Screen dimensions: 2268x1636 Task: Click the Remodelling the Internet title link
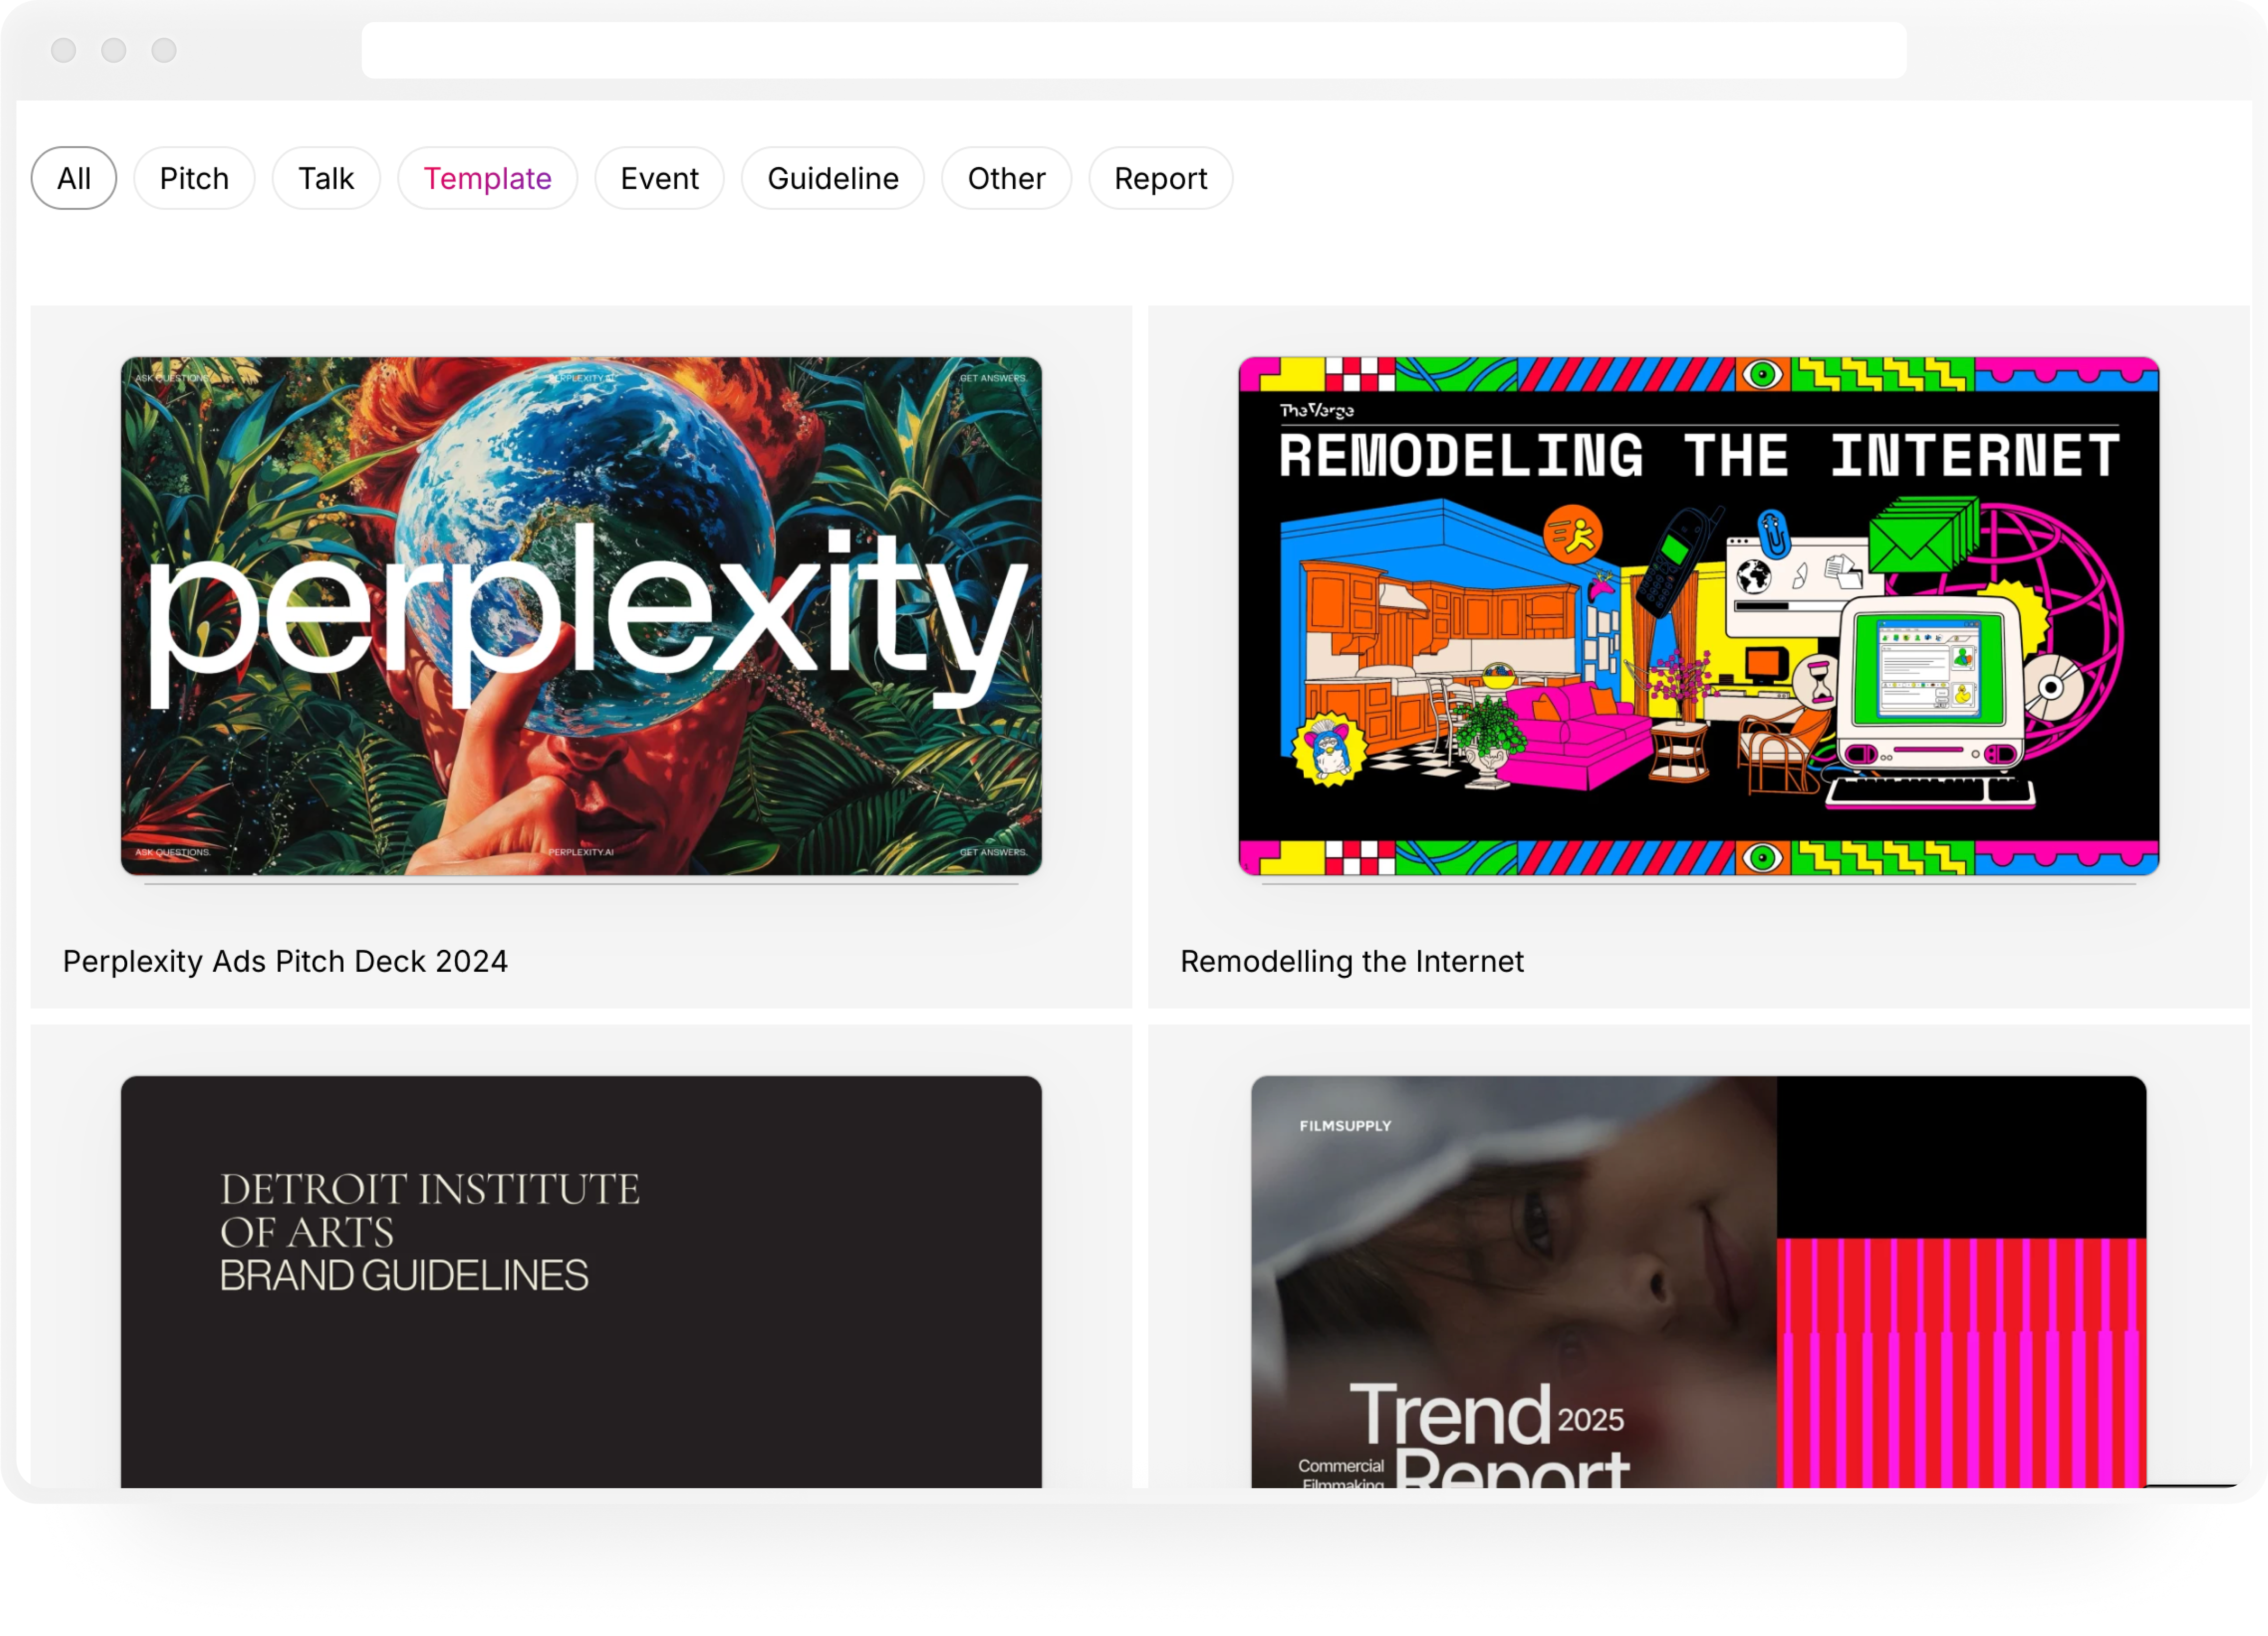(x=1351, y=961)
